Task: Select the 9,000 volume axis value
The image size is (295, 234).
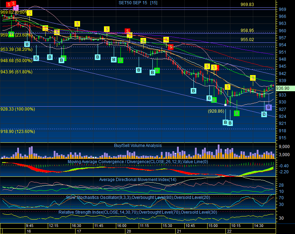Action: [x=284, y=147]
